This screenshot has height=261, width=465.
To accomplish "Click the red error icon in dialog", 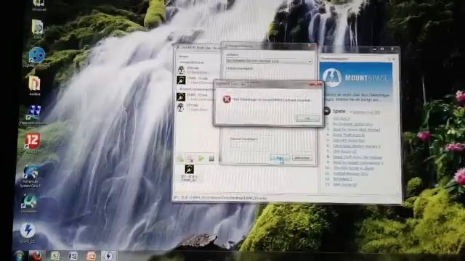I will [227, 99].
